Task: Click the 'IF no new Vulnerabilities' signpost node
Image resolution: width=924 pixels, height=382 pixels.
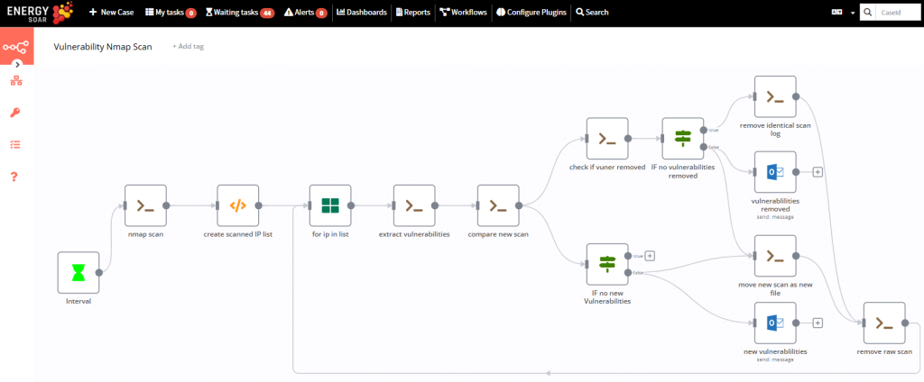Action: click(607, 264)
